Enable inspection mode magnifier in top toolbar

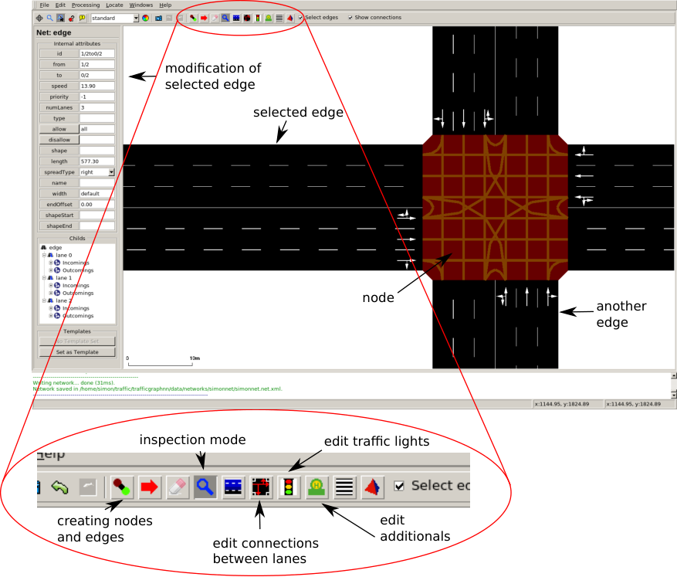pos(225,18)
